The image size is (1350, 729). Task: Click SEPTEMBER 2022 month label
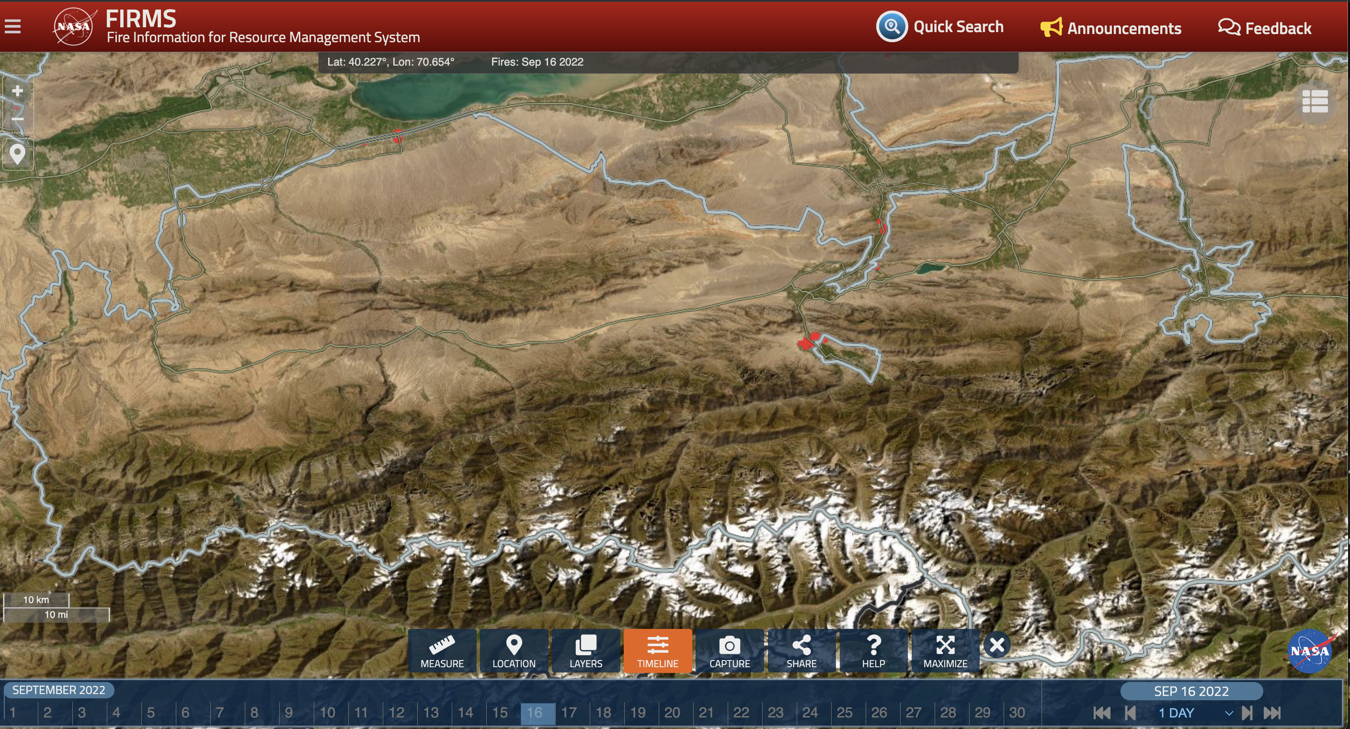click(x=59, y=690)
